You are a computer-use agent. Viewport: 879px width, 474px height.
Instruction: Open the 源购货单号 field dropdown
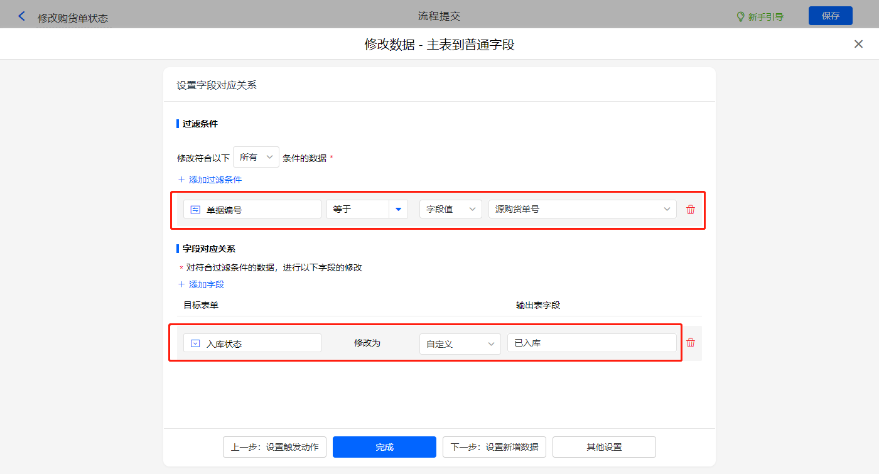coord(582,209)
